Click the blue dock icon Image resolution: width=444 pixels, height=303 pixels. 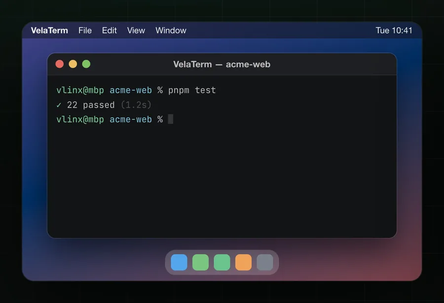click(179, 262)
